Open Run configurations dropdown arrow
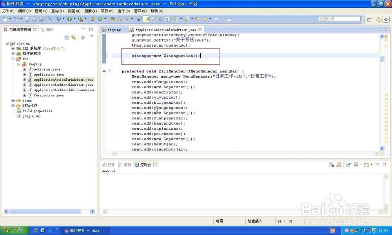392x235 pixels. coord(74,19)
